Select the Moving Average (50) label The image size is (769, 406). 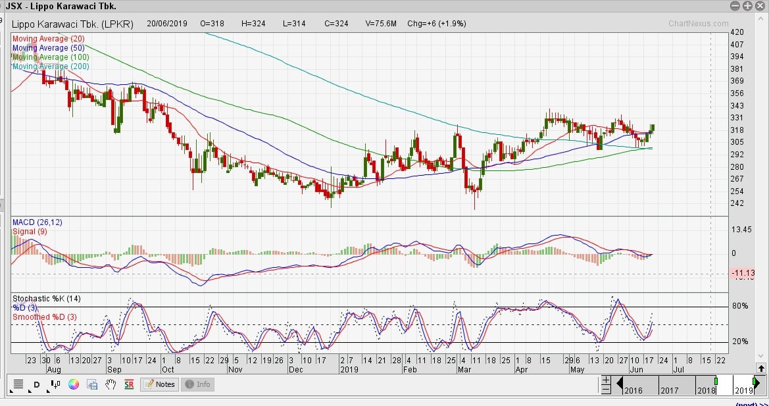pos(48,48)
